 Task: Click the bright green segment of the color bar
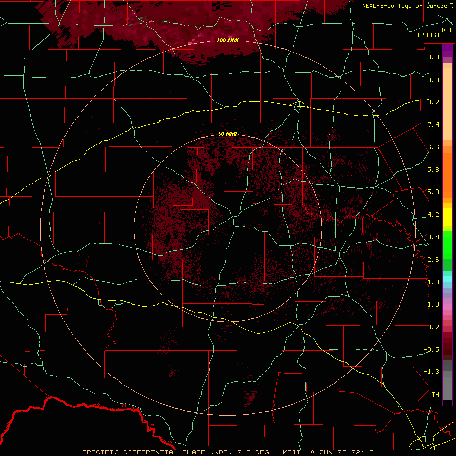tap(447, 245)
